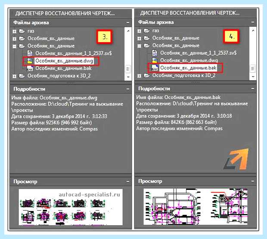Screen dimensions: 267x239
Task: Collapse the Файлы архива section in left panel
Action: (128, 23)
